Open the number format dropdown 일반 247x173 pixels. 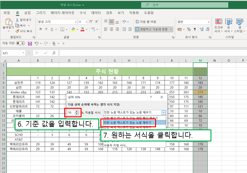click(208, 22)
